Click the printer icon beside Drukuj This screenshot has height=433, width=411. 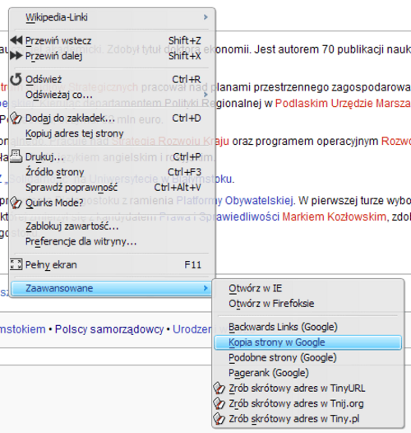[16, 156]
